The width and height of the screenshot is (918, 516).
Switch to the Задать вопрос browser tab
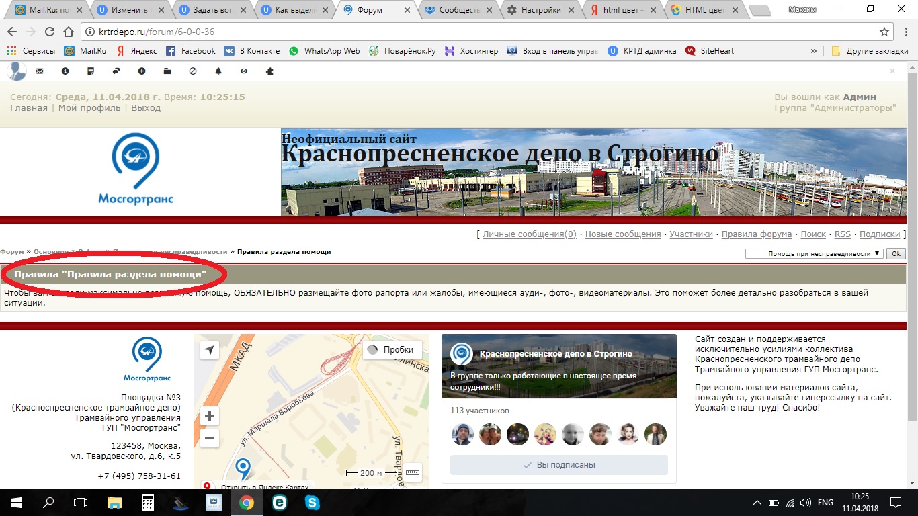point(213,10)
